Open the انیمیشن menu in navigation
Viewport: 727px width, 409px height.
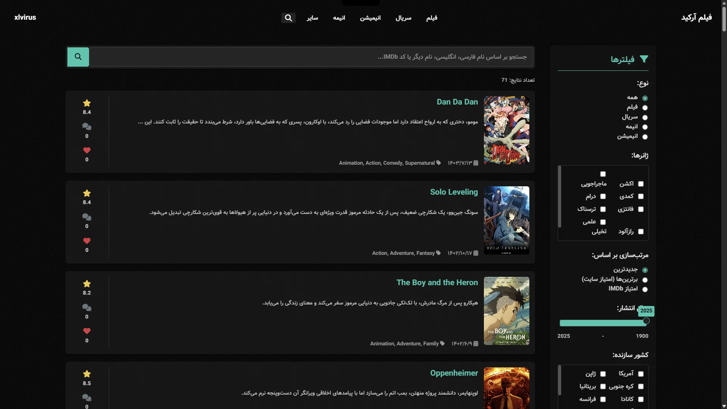tap(370, 18)
